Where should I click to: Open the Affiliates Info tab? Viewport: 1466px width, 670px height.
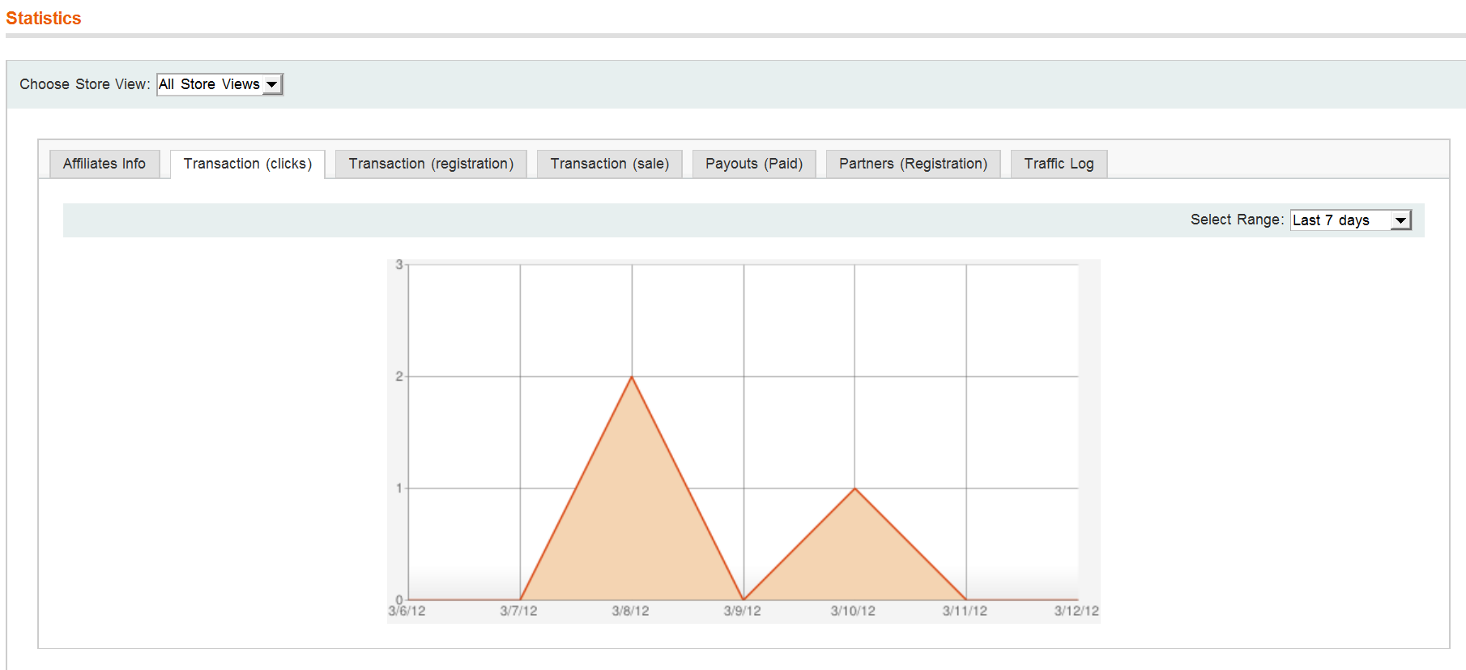tap(104, 164)
